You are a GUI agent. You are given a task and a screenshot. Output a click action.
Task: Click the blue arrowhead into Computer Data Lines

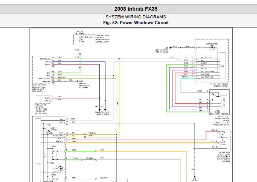[x=105, y=110]
